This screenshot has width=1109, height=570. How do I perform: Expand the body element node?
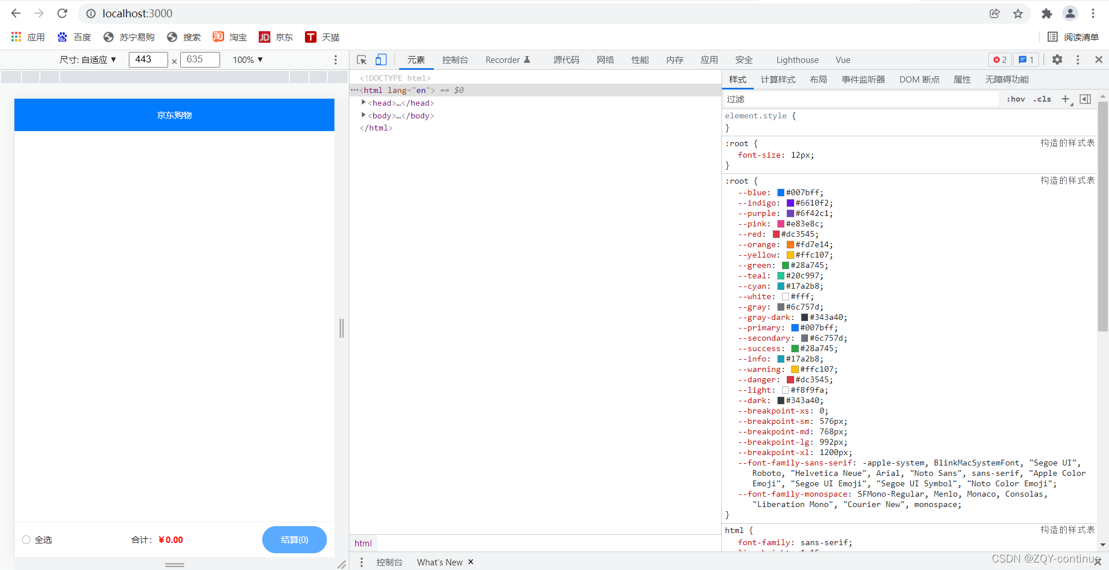(363, 115)
